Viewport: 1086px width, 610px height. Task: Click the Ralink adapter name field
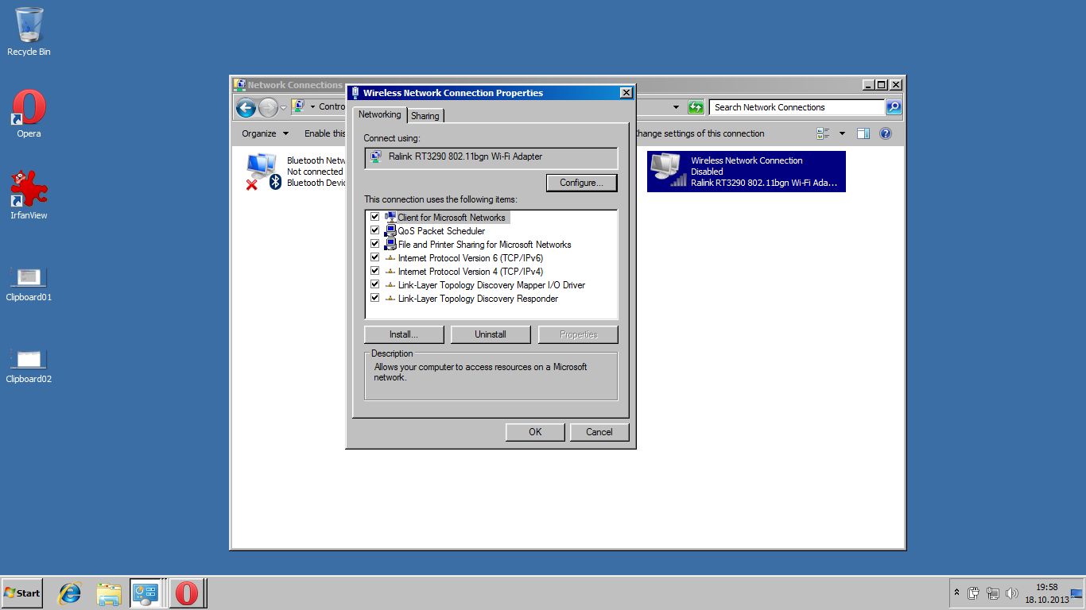coord(491,157)
